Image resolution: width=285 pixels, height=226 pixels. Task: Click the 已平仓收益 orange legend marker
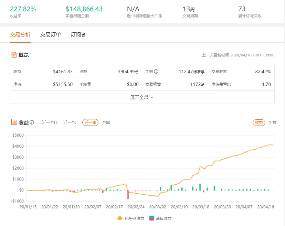pos(119,218)
